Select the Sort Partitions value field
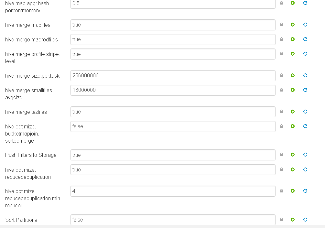Screen dimensions: 325x228 (x=173, y=220)
